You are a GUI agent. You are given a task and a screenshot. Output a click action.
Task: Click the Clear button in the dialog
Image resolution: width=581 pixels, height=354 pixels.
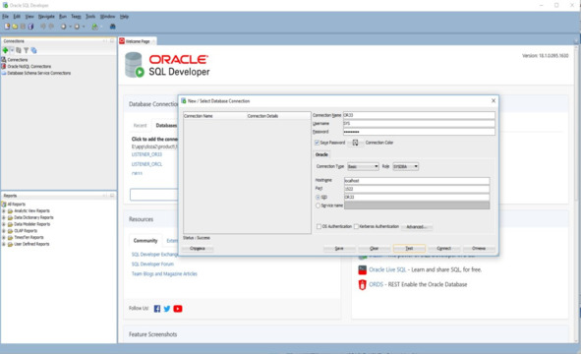click(x=374, y=249)
